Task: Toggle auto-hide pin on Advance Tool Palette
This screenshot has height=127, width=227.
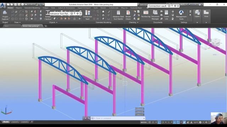Action: [74, 13]
